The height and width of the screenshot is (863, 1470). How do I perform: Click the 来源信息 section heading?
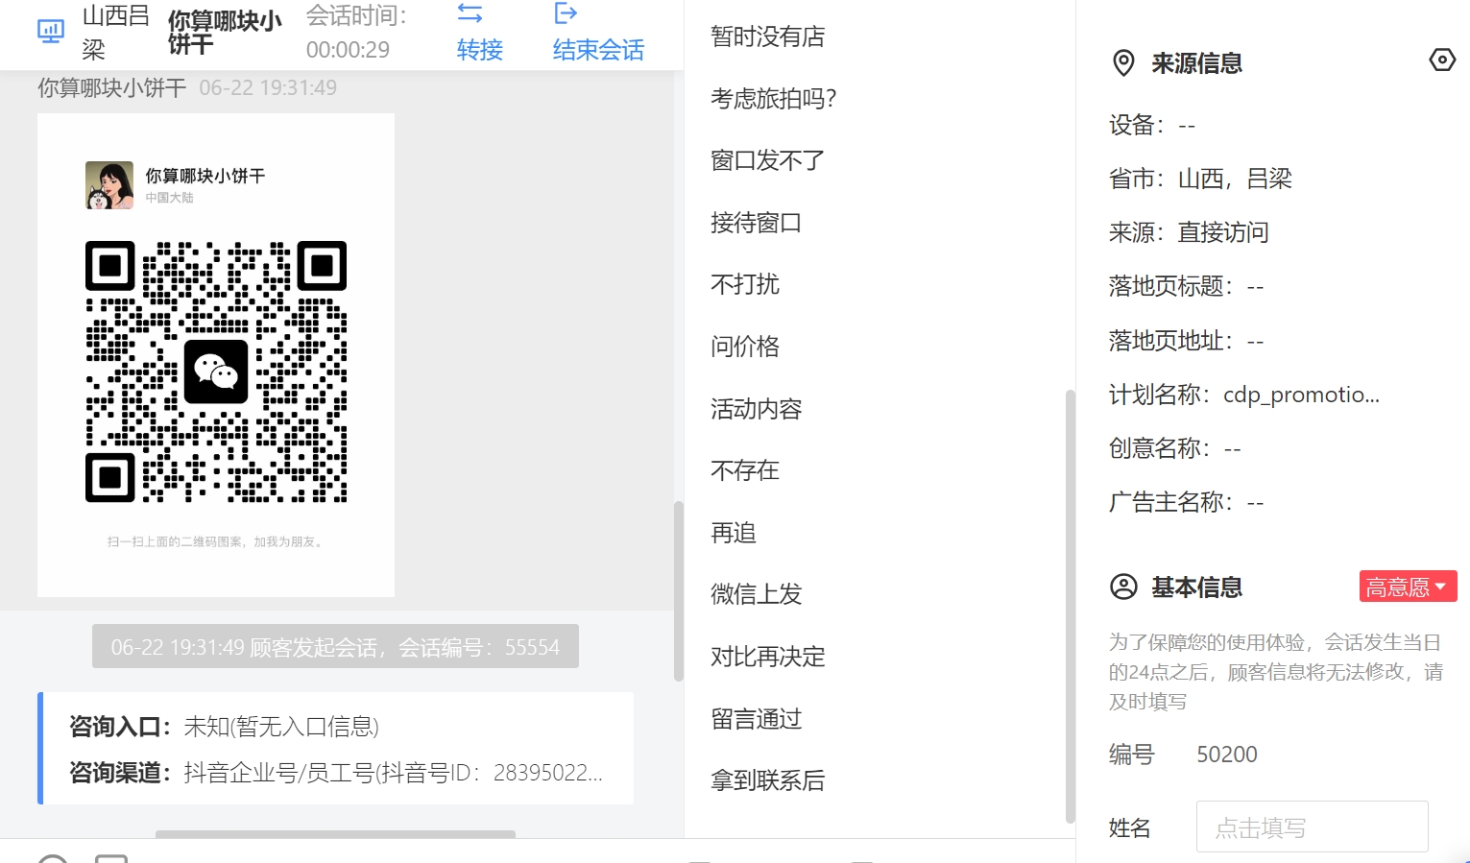[1196, 63]
